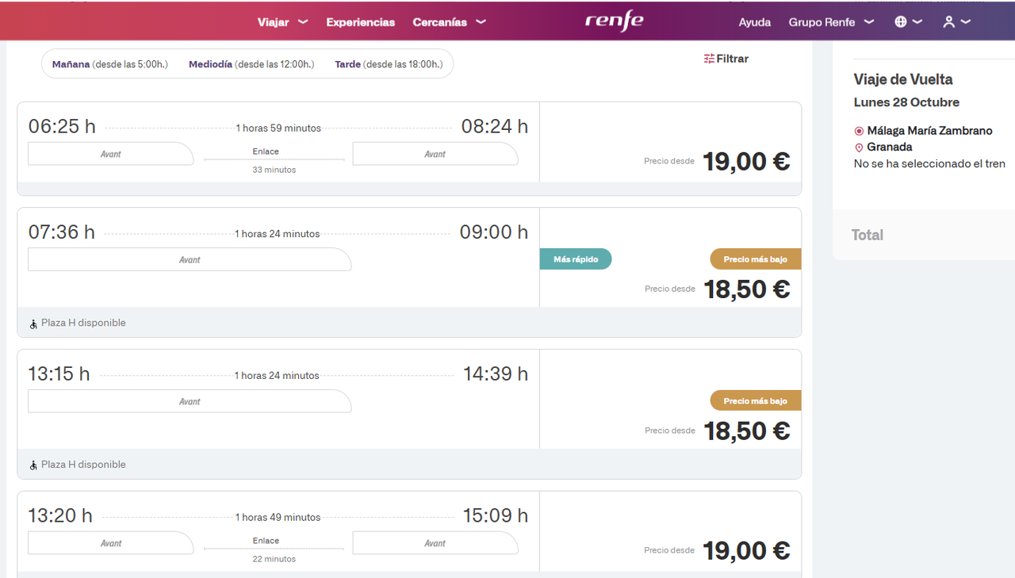Click the Lunes 28 Octubre date
This screenshot has height=578, width=1015.
[x=906, y=102]
